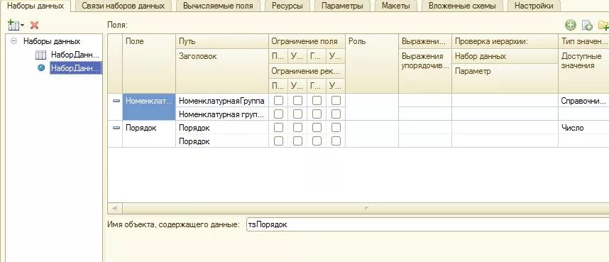Open the dropdown arrow beside add data set
The image size is (609, 262).
(22, 26)
